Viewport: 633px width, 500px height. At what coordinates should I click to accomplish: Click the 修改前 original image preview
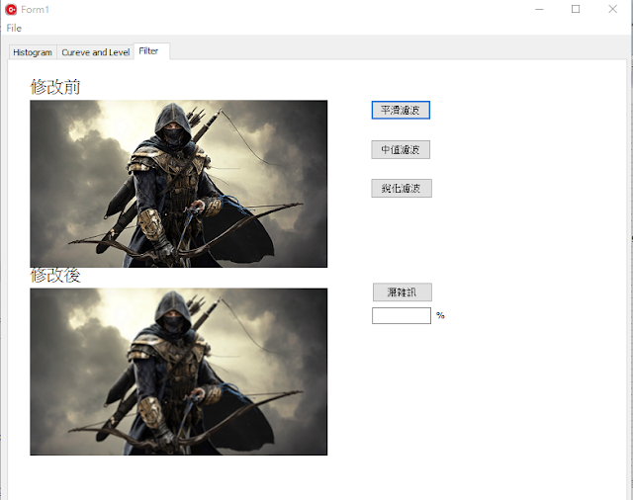pyautogui.click(x=178, y=184)
